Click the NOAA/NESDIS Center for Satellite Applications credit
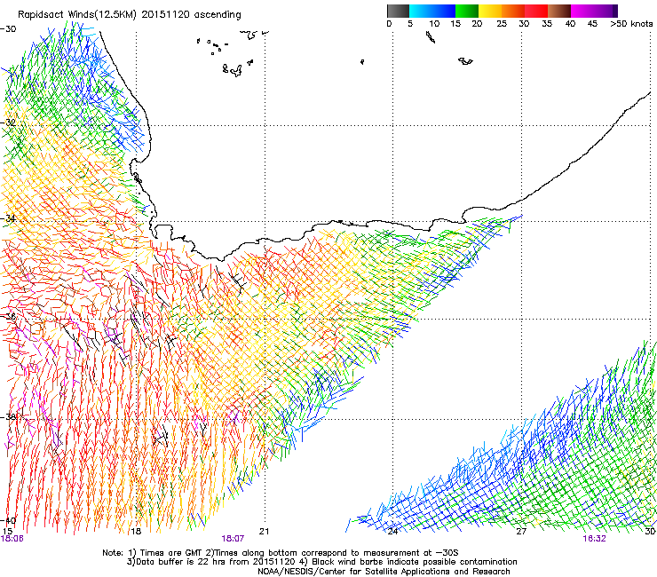Viewport: 657px width, 577px height. [384, 572]
